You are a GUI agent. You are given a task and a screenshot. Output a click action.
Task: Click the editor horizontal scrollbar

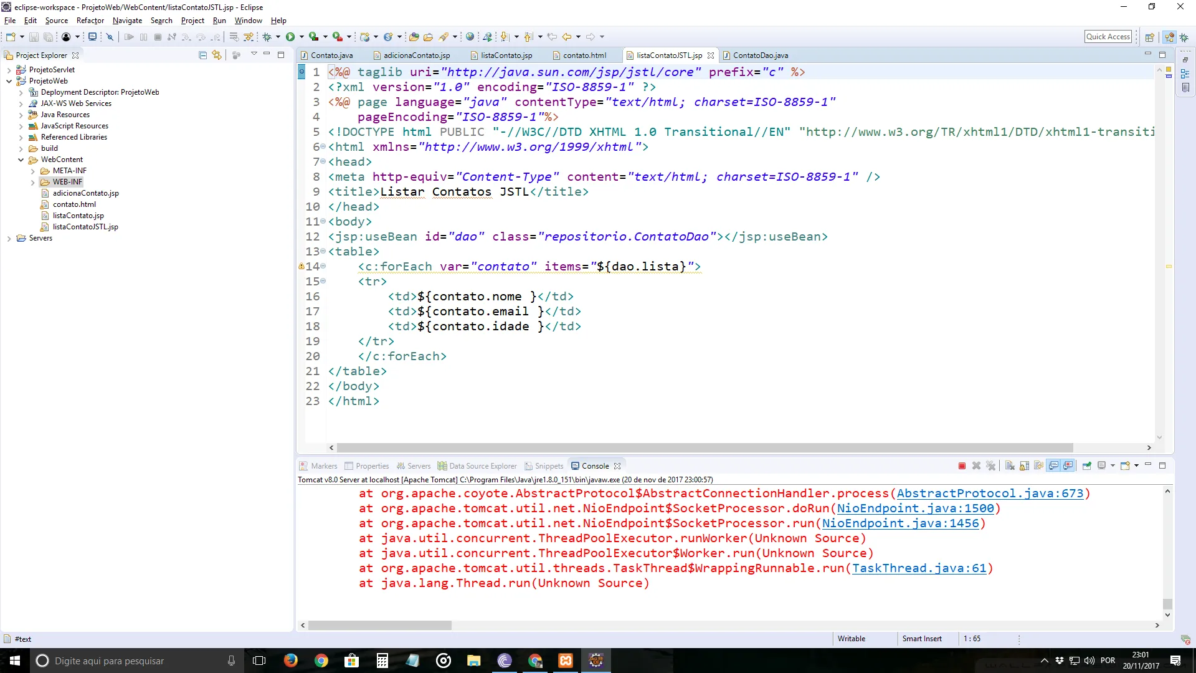pyautogui.click(x=704, y=448)
